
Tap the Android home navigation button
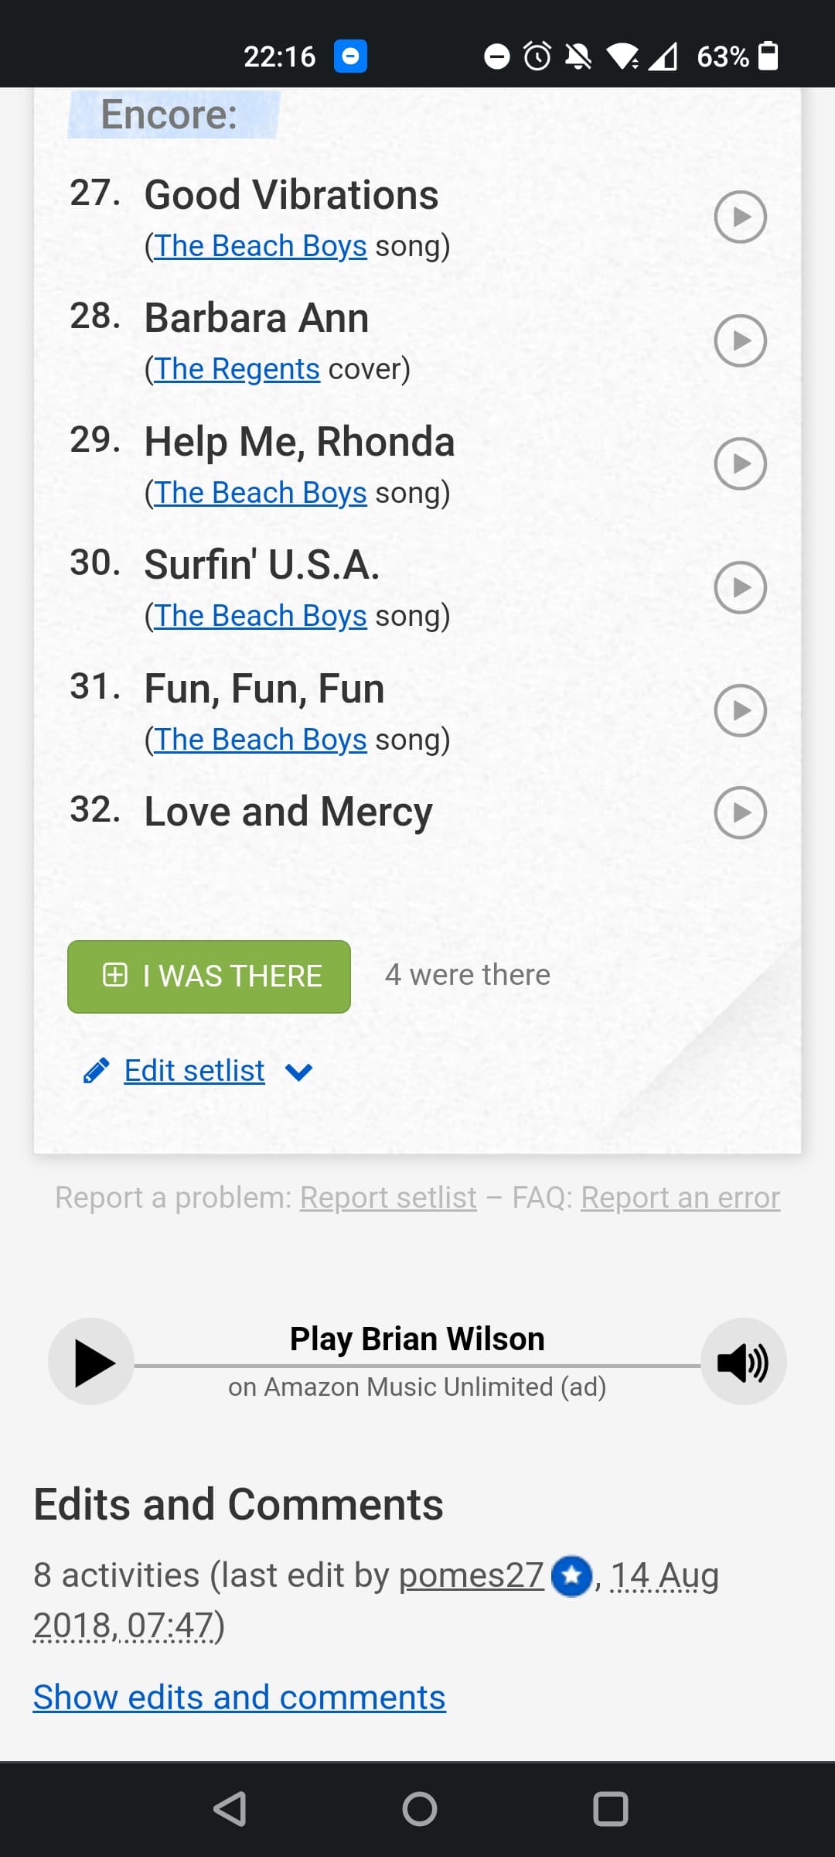tap(419, 1809)
